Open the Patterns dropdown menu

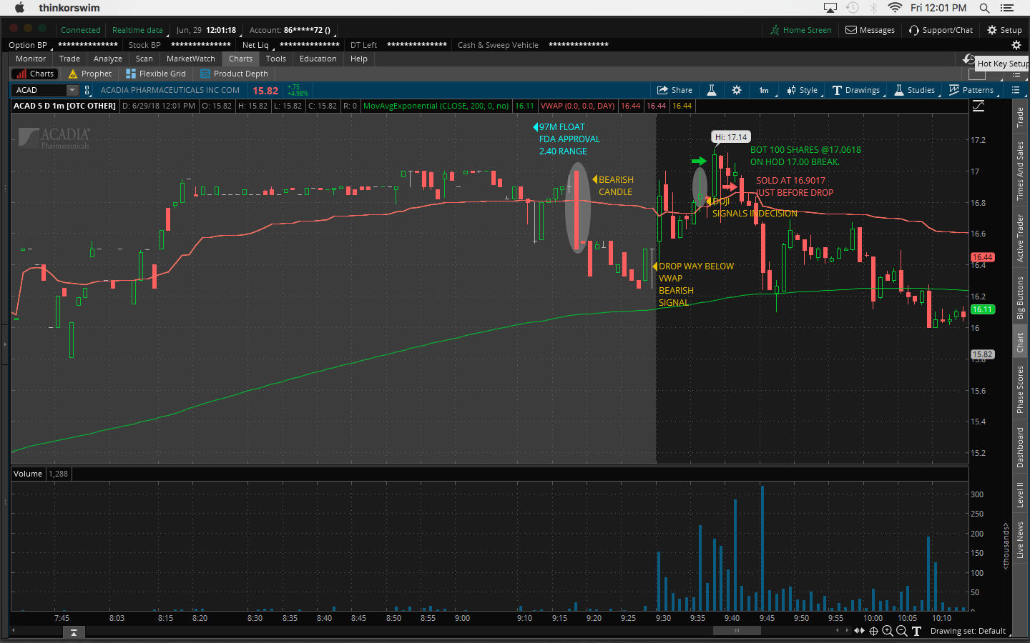point(971,90)
